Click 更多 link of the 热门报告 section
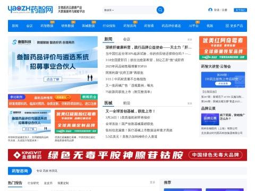This screenshot has height=191, width=255. pyautogui.click(x=152, y=182)
